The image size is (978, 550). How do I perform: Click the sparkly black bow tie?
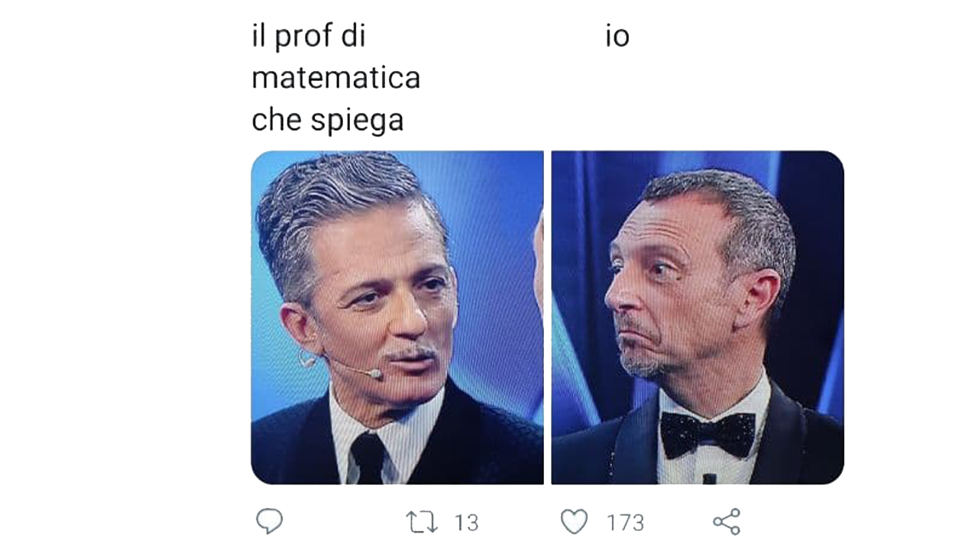(x=708, y=433)
